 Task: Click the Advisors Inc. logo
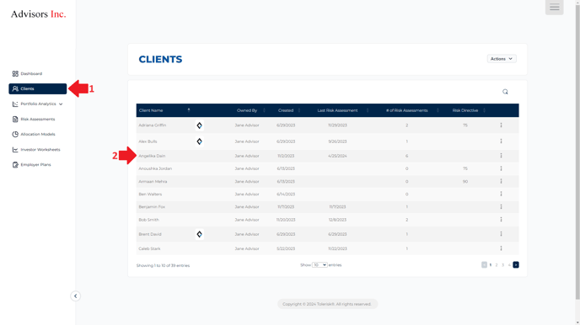coord(38,14)
